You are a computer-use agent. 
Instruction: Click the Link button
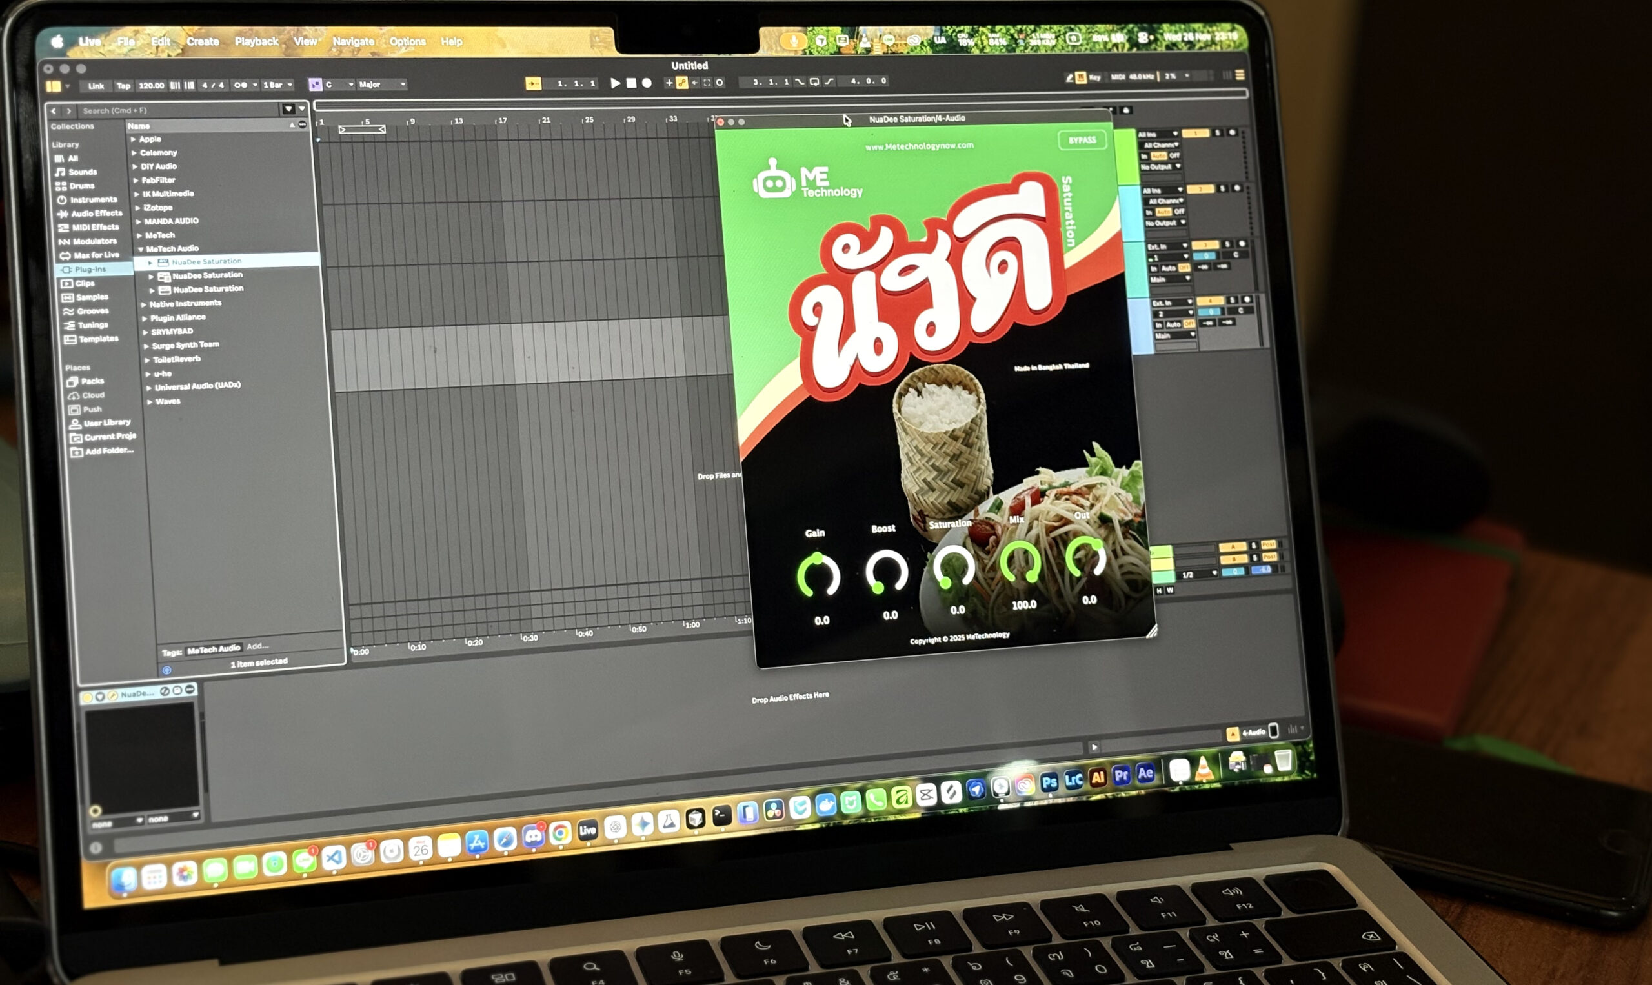[96, 86]
